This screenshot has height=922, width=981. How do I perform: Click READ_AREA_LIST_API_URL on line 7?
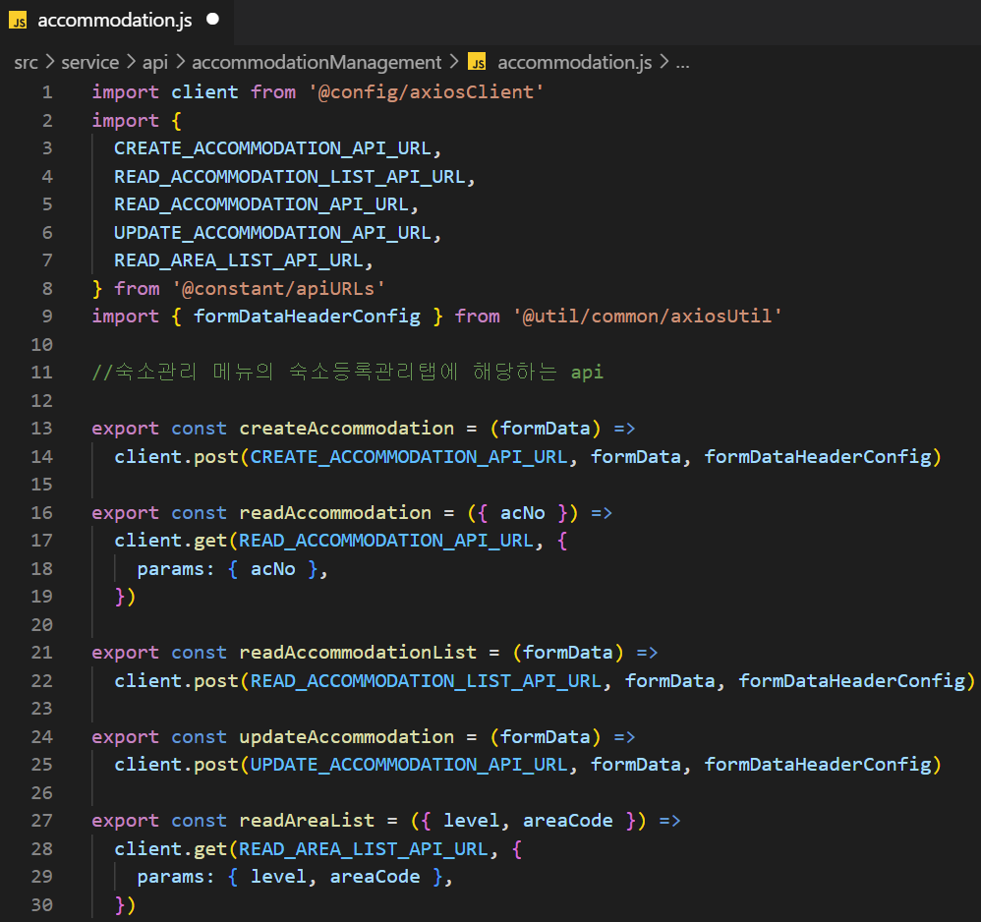click(x=239, y=260)
